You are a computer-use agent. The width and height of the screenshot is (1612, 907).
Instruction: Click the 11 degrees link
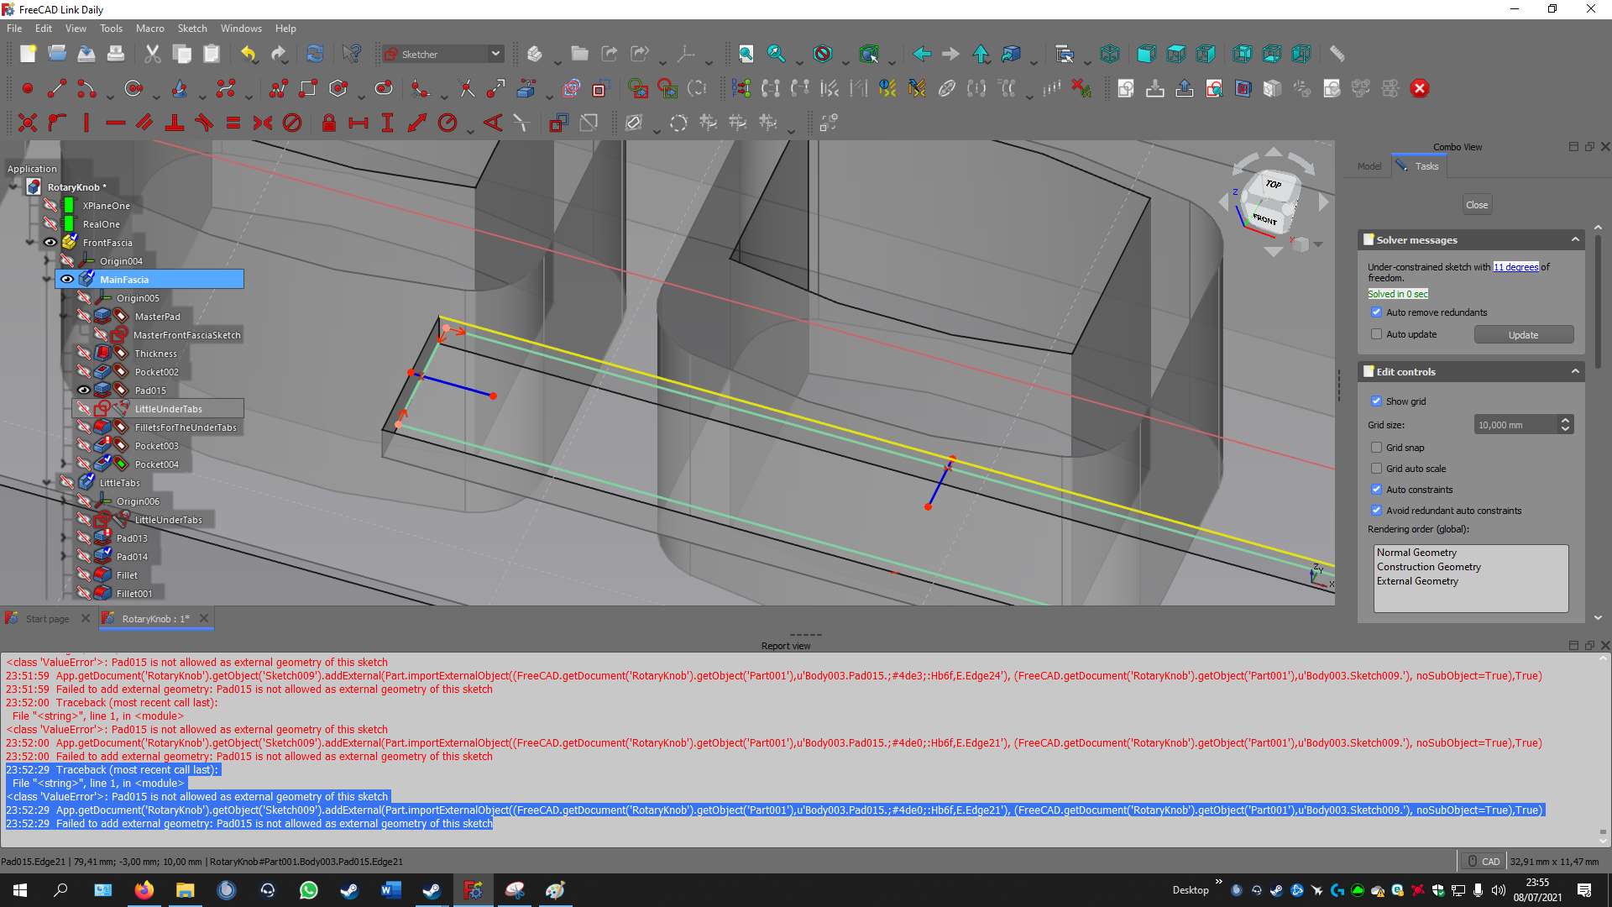coord(1516,267)
